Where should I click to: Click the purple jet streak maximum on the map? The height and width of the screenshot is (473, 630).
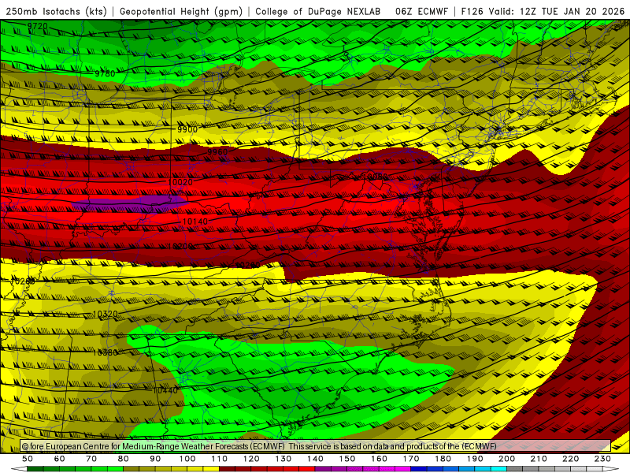click(129, 203)
